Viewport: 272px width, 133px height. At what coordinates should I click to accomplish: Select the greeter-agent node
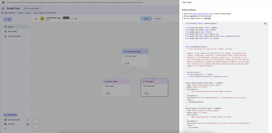click(x=116, y=87)
